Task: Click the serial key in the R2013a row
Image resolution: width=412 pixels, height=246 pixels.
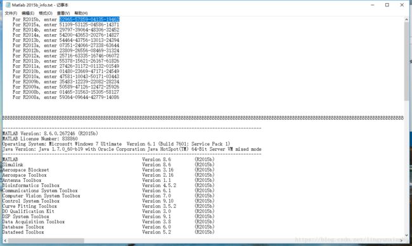Action: [89, 45]
